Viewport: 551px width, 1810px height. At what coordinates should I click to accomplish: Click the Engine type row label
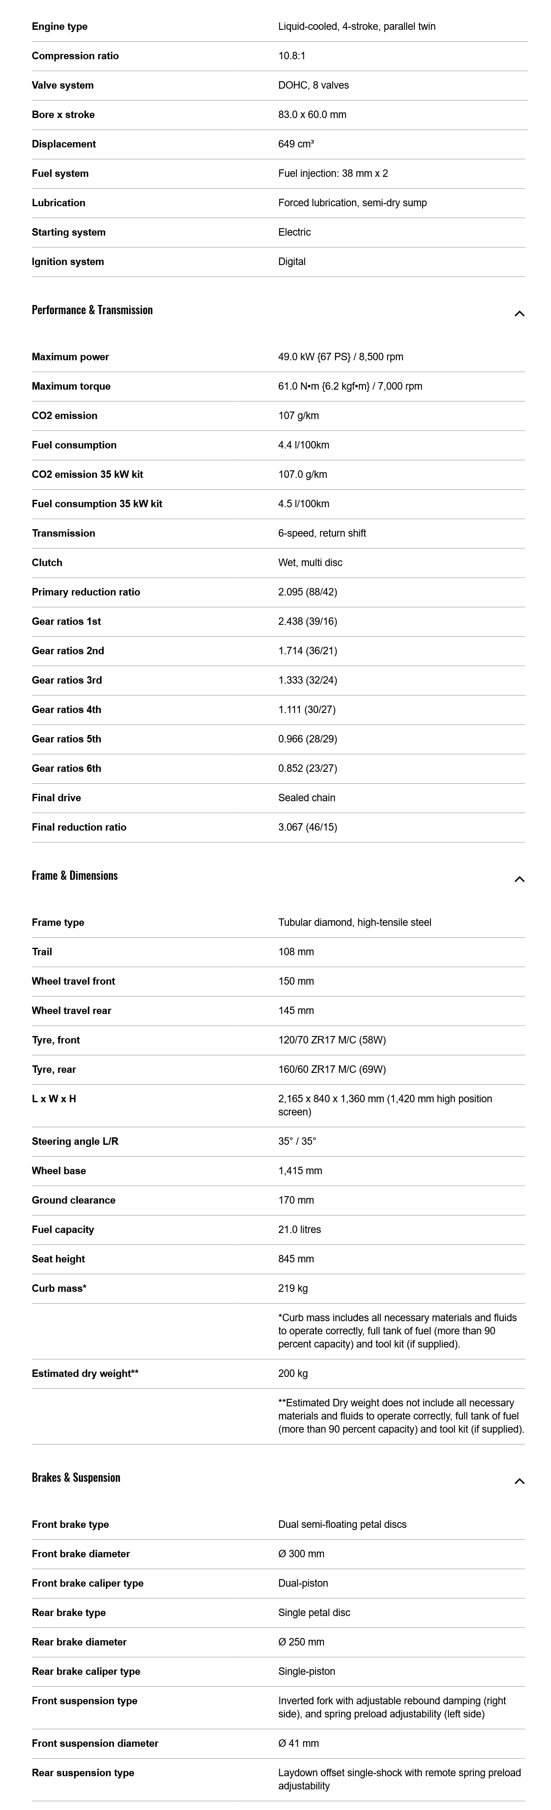pos(60,27)
